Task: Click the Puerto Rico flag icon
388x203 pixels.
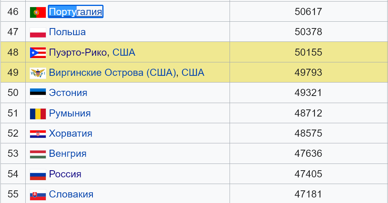Action: tap(38, 53)
